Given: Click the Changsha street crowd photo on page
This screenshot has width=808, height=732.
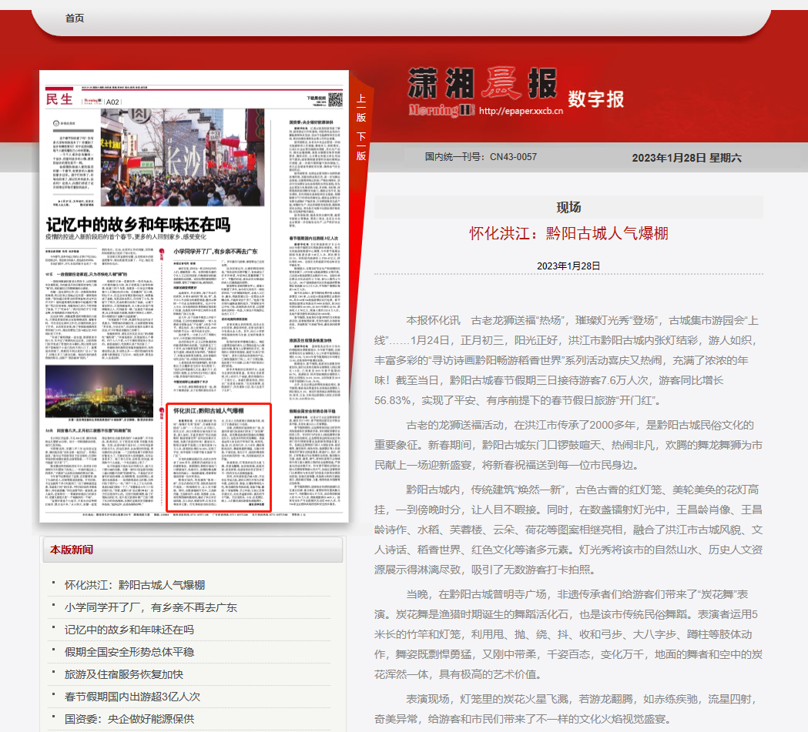Looking at the screenshot, I should click(183, 158).
